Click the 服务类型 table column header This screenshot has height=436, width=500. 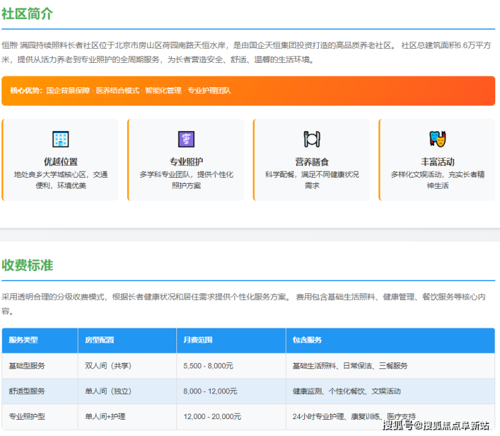[23, 340]
